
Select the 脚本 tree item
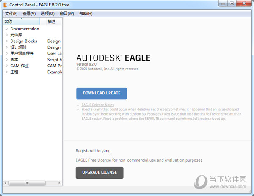coord(14,60)
